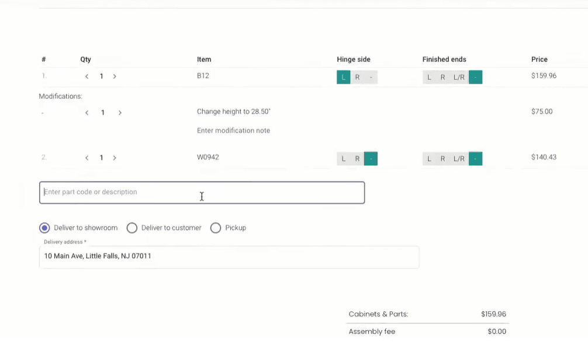Edit the delivery address field

tap(229, 257)
